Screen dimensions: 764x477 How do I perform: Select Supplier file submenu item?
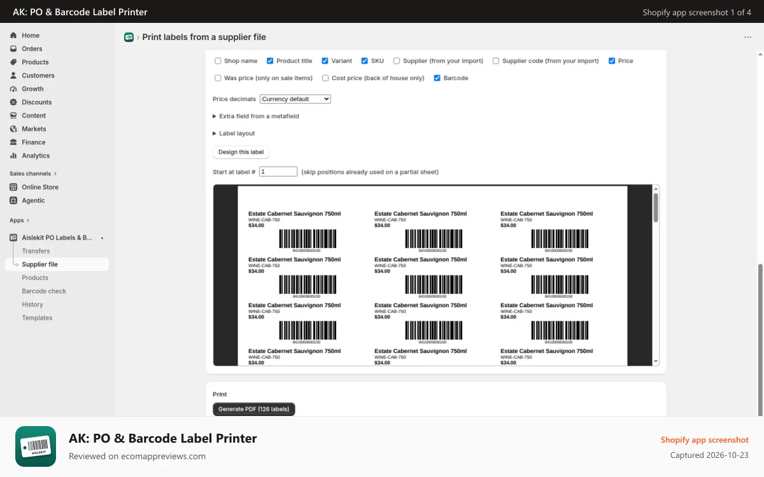[x=57, y=265]
